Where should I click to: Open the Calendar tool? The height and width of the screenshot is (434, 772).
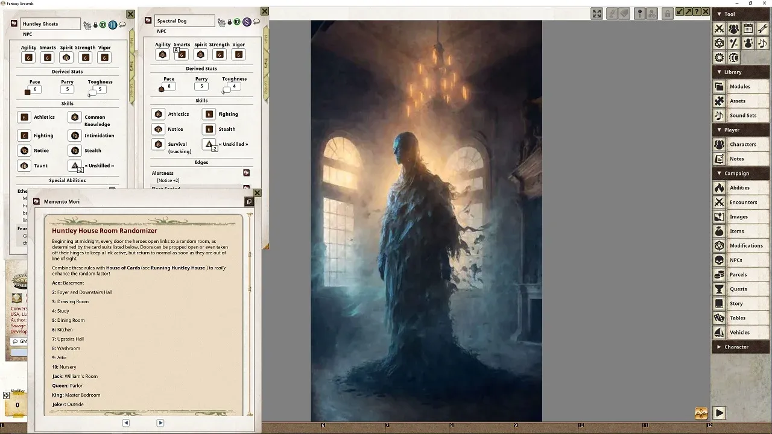tap(748, 28)
